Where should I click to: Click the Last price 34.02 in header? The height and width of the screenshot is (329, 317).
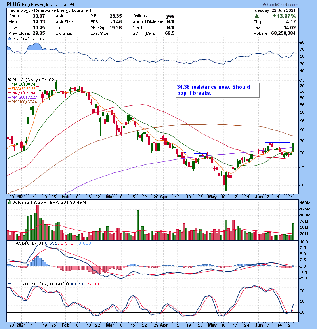tap(290, 27)
